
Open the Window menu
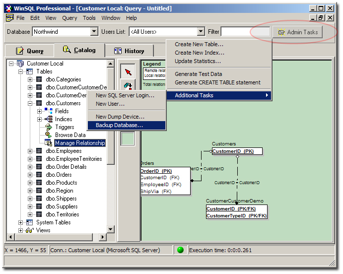click(x=111, y=18)
